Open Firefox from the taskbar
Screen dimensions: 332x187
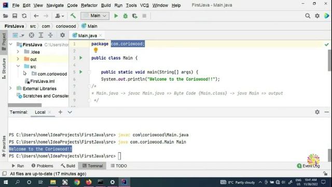tap(89, 182)
